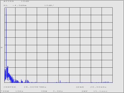Click the SPAN label

click(x=80, y=87)
